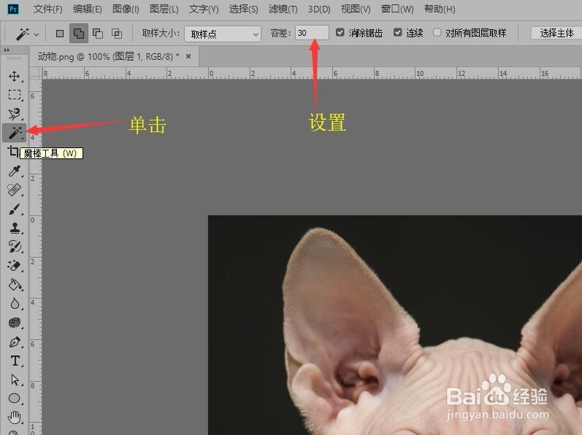Select the Brush tool
This screenshot has height=435, width=582.
pyautogui.click(x=15, y=209)
